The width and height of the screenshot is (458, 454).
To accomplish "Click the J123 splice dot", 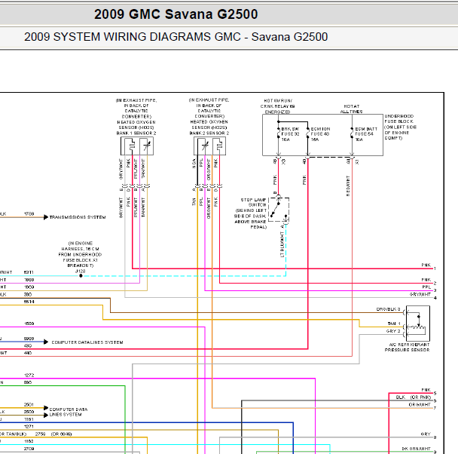I will 81,276.
